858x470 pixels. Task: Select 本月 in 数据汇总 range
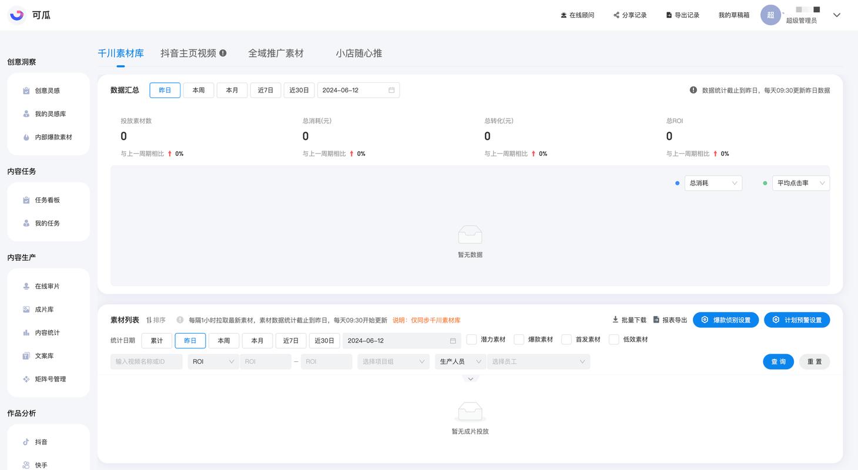(232, 90)
